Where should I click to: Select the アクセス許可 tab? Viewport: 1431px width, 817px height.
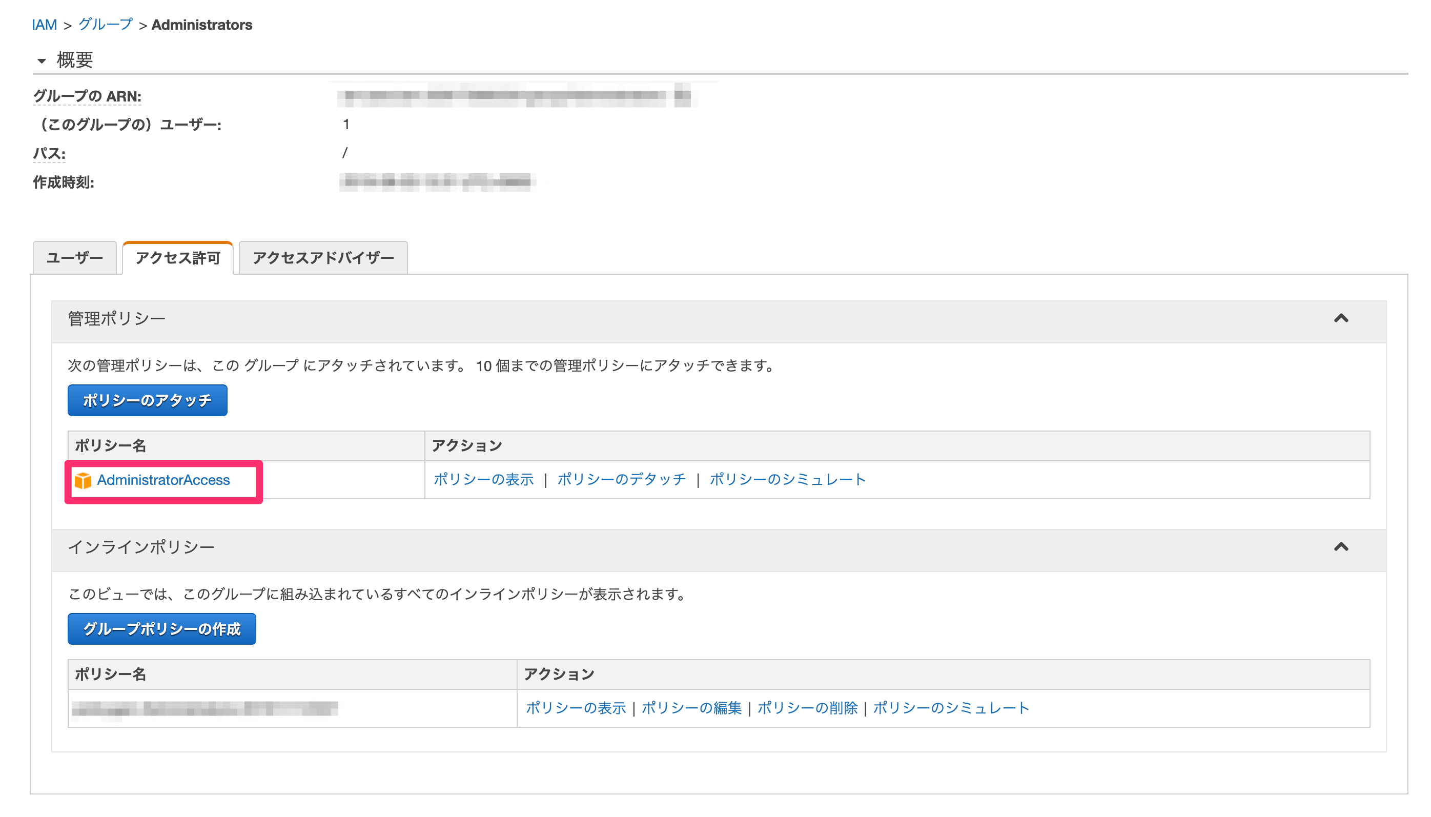(178, 258)
